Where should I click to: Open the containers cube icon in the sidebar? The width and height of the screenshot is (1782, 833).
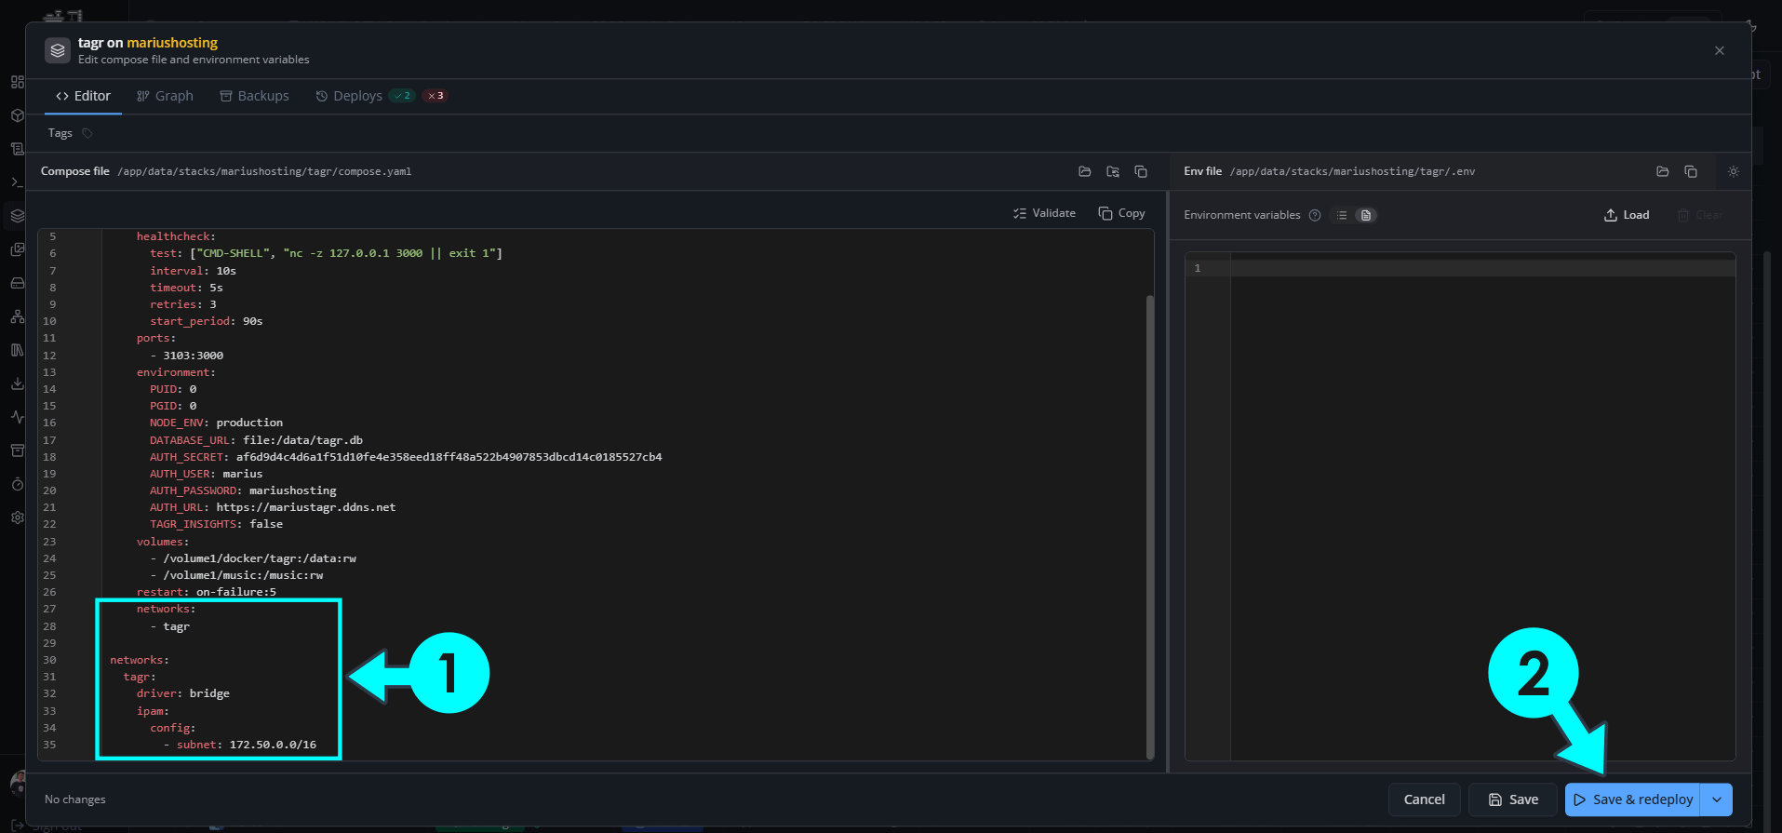(17, 115)
